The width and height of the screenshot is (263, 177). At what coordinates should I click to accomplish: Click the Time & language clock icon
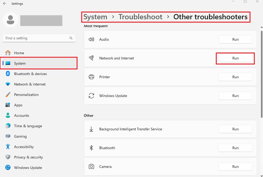click(x=8, y=126)
